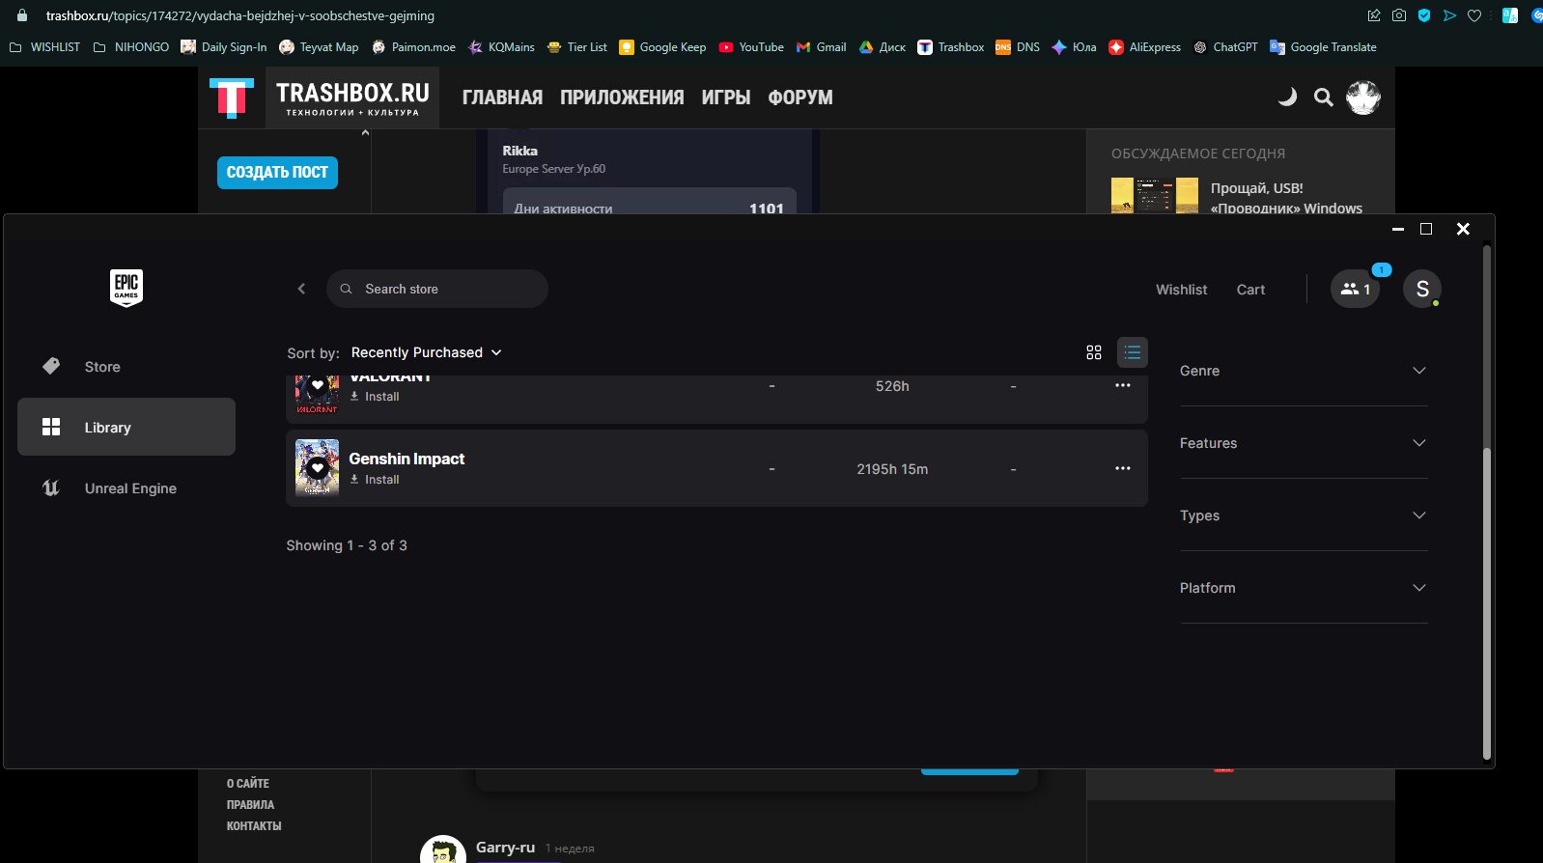Open the Store section in Epic sidebar

(x=126, y=367)
